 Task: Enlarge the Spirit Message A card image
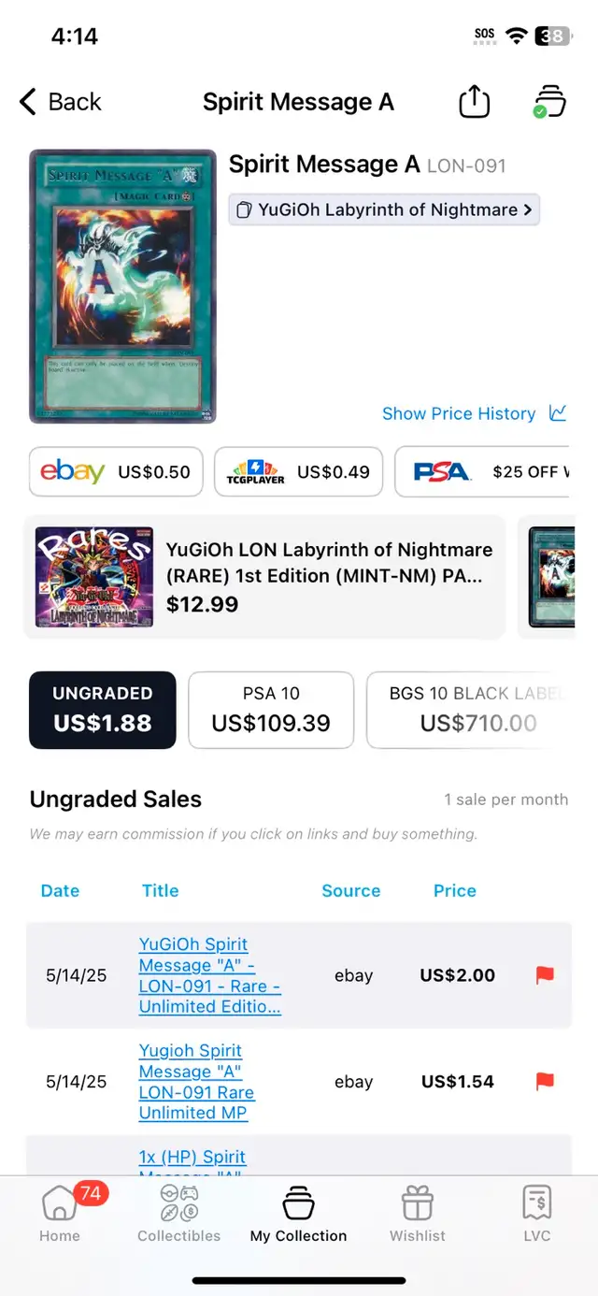122,286
